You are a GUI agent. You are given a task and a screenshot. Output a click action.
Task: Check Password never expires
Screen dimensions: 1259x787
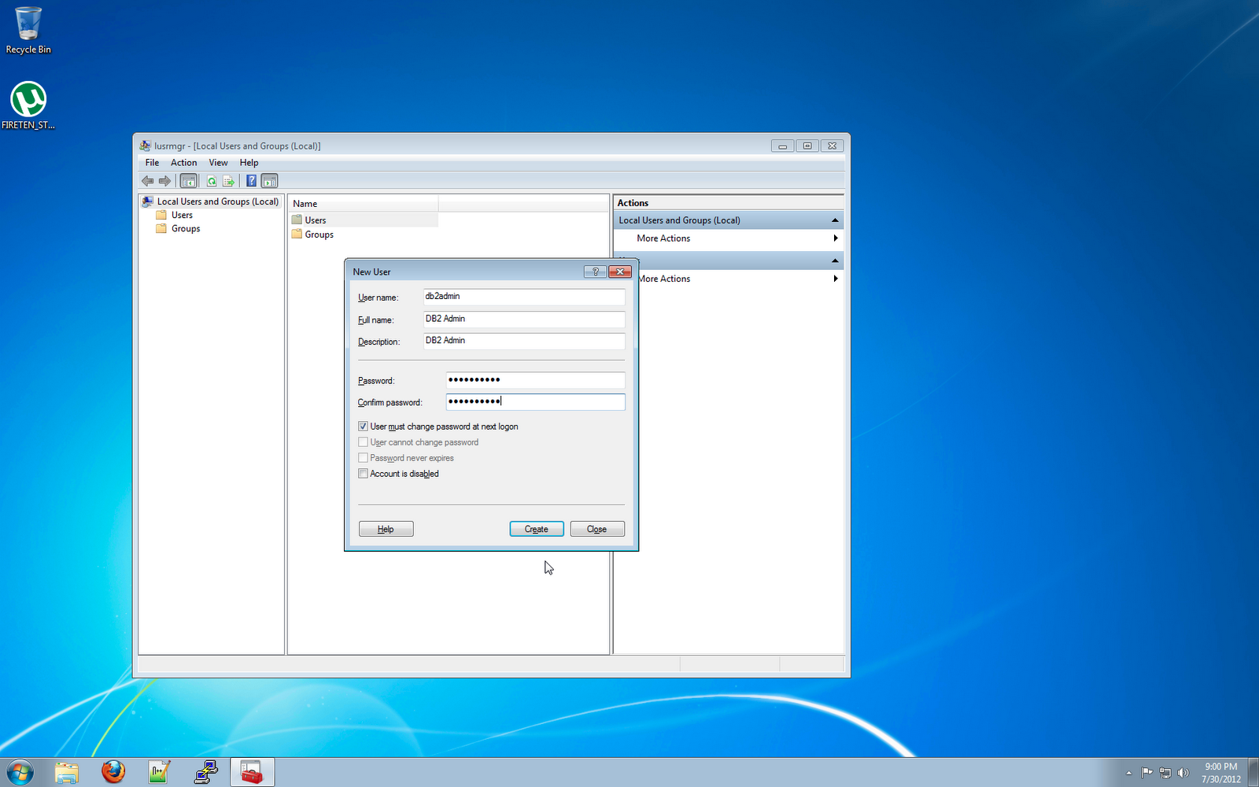(x=363, y=457)
